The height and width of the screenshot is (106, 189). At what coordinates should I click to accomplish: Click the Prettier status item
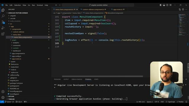180,102
